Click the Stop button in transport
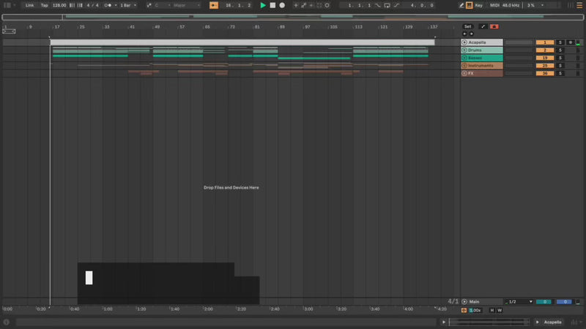 click(x=272, y=5)
